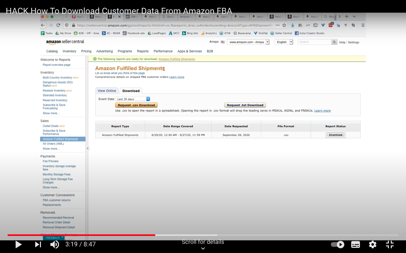Click the Amazon Seller Central logo

pos(65,42)
